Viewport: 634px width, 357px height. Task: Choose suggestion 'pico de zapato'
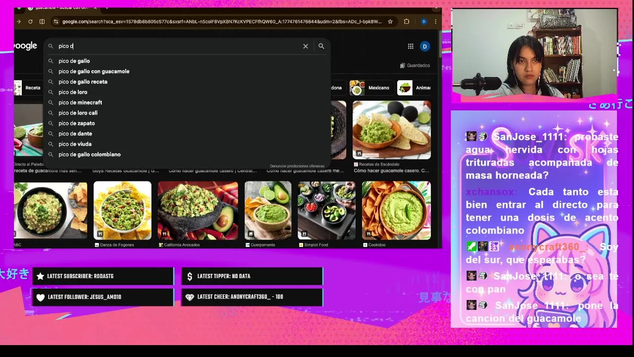[x=187, y=123]
